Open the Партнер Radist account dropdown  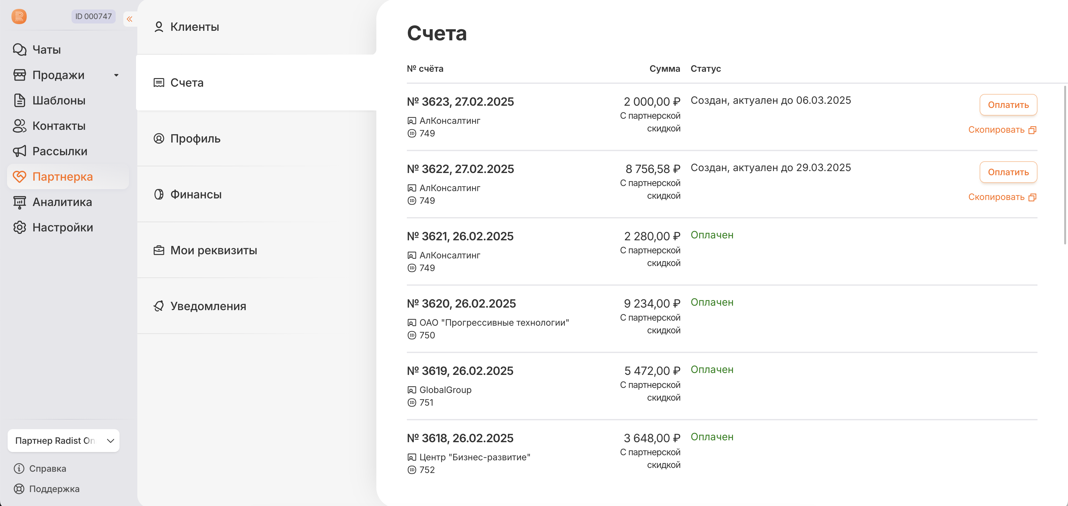(x=64, y=441)
